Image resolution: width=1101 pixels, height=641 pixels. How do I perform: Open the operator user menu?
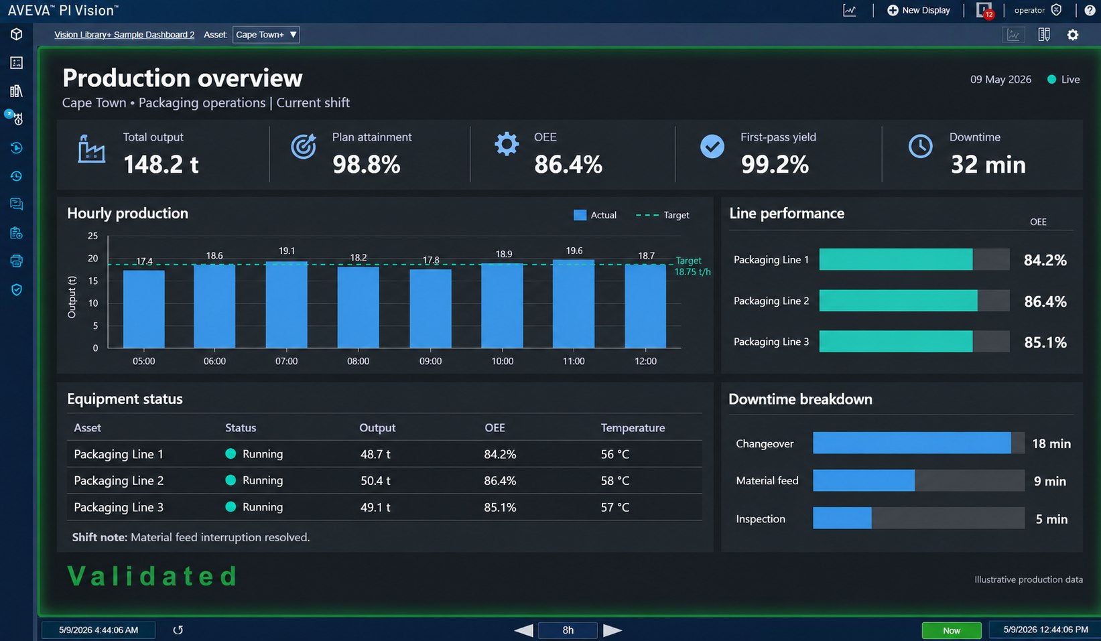tap(1030, 10)
